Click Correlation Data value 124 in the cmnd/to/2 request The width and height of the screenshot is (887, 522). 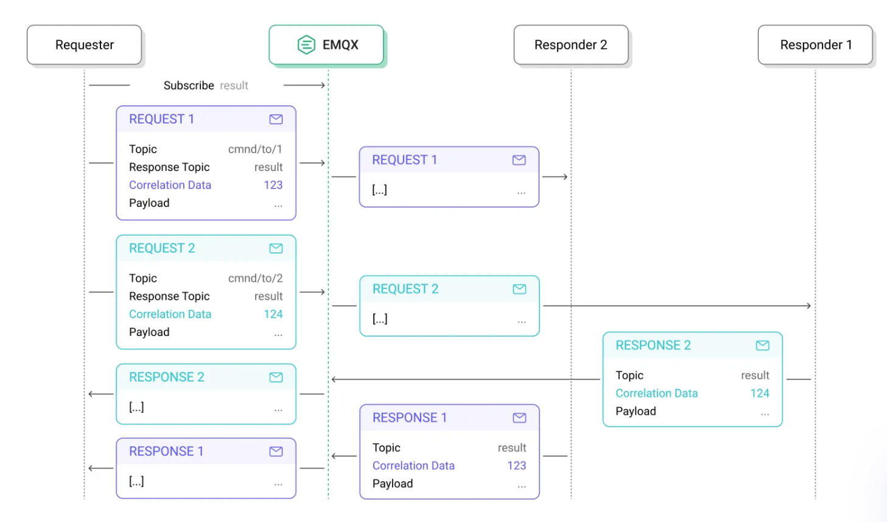273,314
